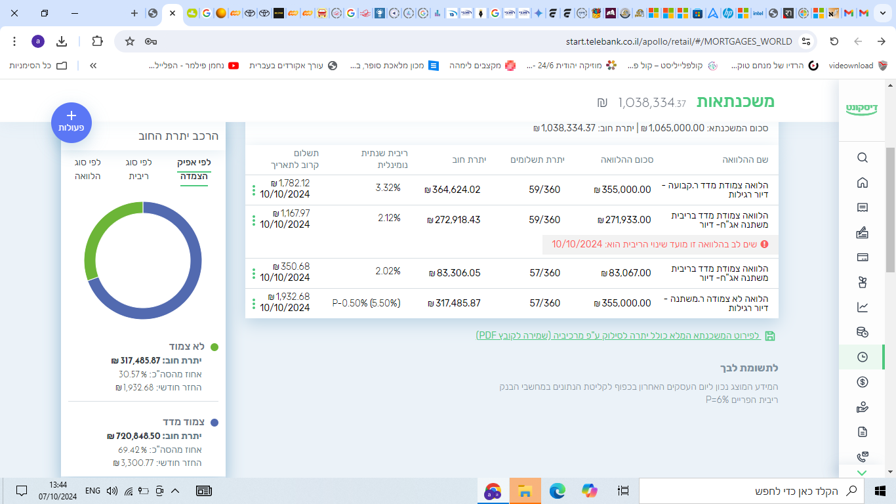
Task: Open options menu for the P-0.50% loan row
Action: point(253,304)
